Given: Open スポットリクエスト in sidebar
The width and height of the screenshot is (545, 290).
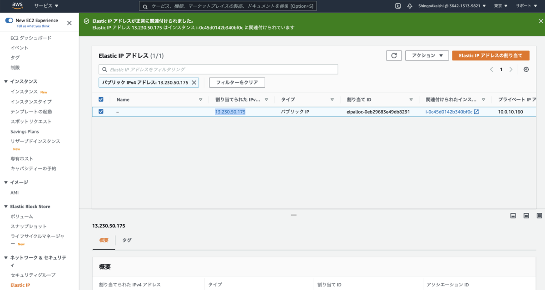Looking at the screenshot, I should [x=31, y=122].
